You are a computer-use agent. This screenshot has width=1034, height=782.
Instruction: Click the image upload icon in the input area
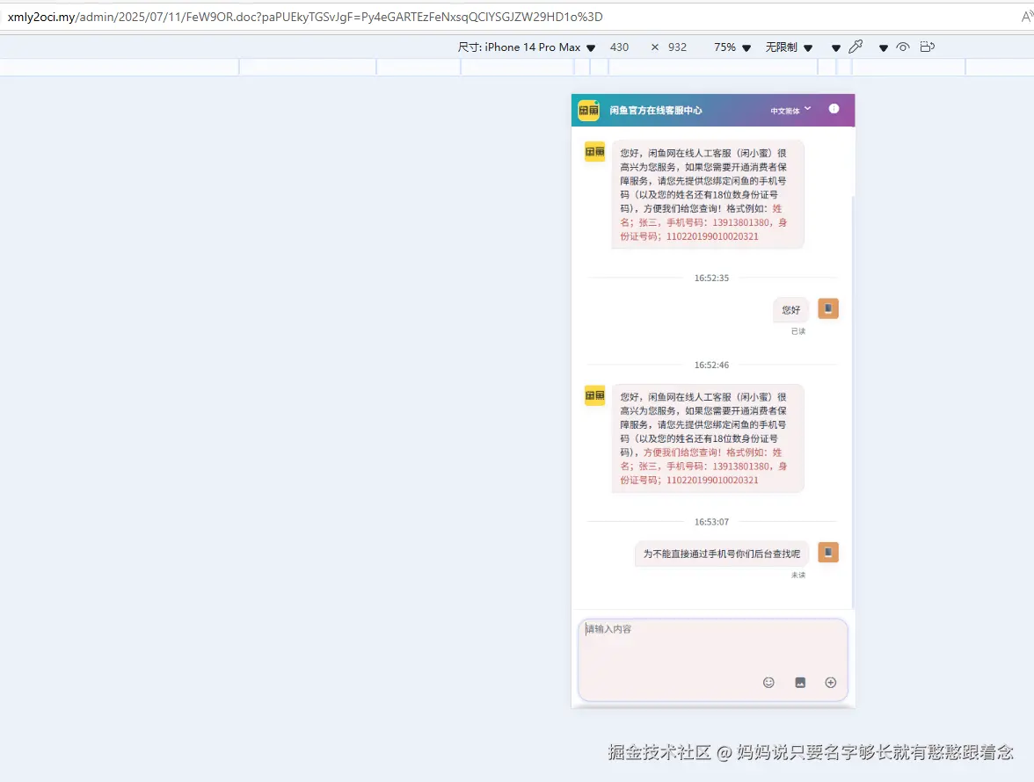tap(800, 682)
